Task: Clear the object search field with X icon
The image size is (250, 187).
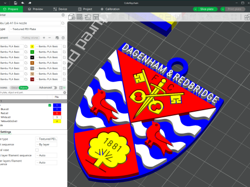Action: coord(65,92)
